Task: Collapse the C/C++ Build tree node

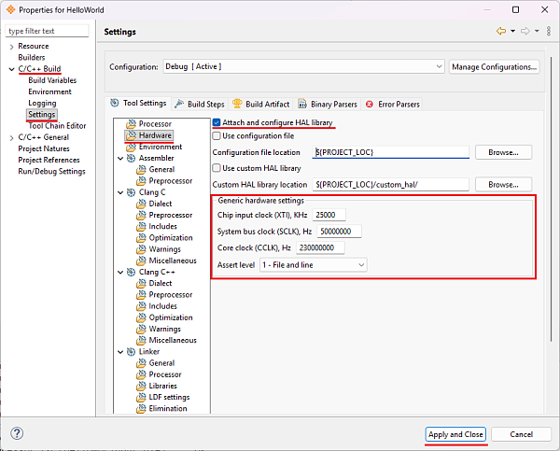Action: pyautogui.click(x=11, y=69)
